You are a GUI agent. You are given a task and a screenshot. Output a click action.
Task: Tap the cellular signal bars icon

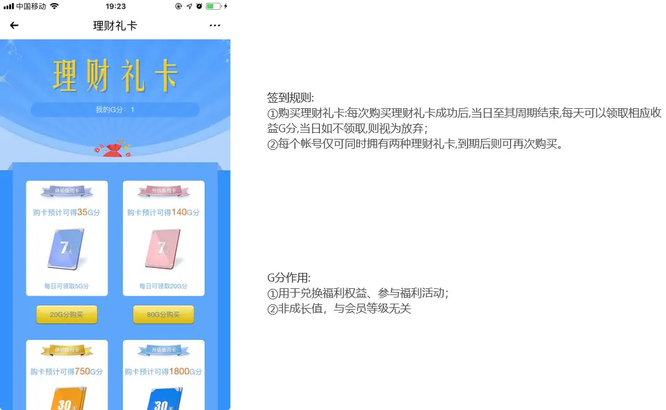pyautogui.click(x=9, y=6)
